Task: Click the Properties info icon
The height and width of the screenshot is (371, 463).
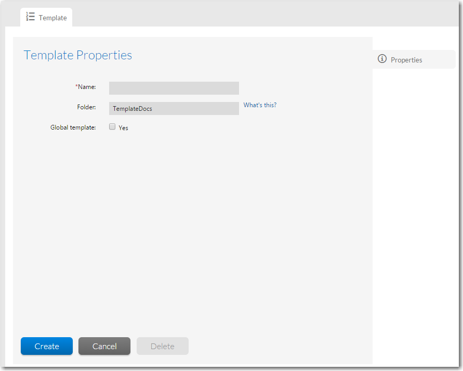Action: (382, 59)
